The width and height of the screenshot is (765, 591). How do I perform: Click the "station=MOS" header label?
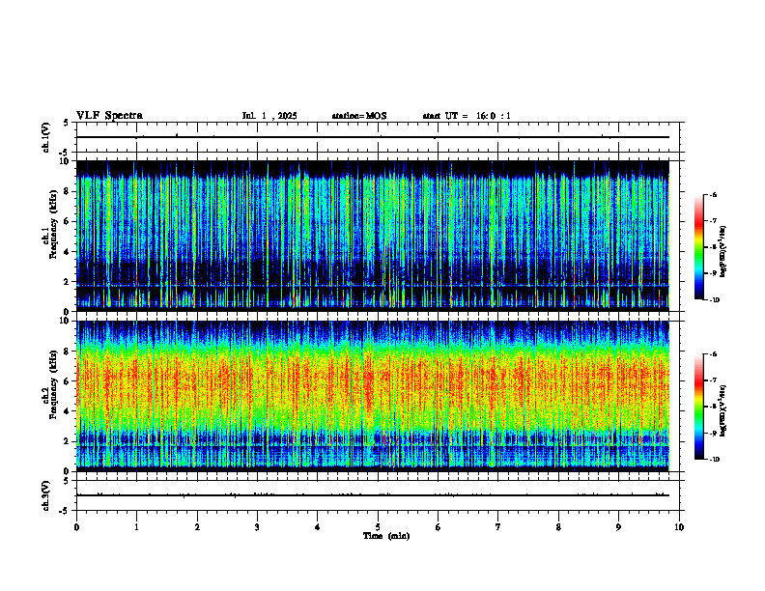(x=359, y=116)
